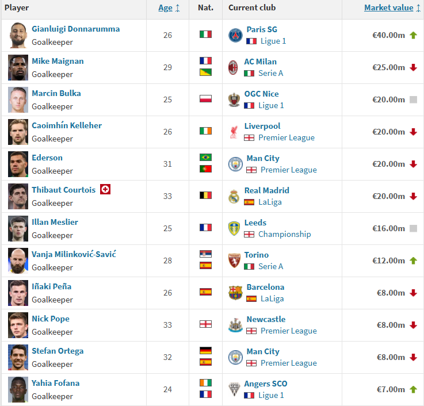Click the Torino club crest icon
Screen dimensions: 424x406
(x=234, y=261)
